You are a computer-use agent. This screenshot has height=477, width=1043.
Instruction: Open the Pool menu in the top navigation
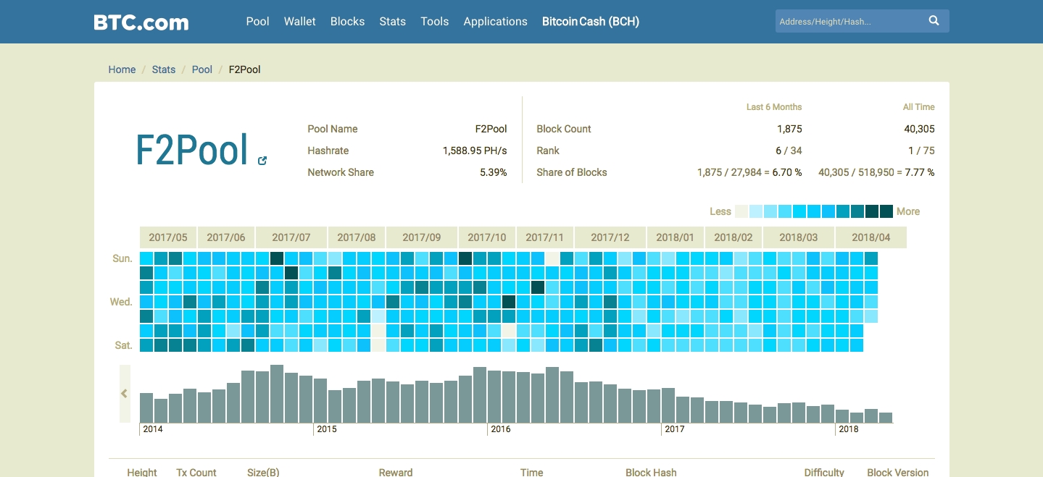pyautogui.click(x=257, y=22)
